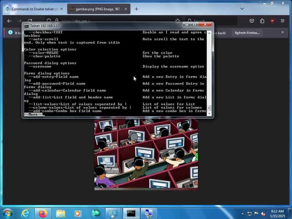292x219 pixels.
Task: Click the Telnet scrollbar thumb
Action: [x=209, y=108]
